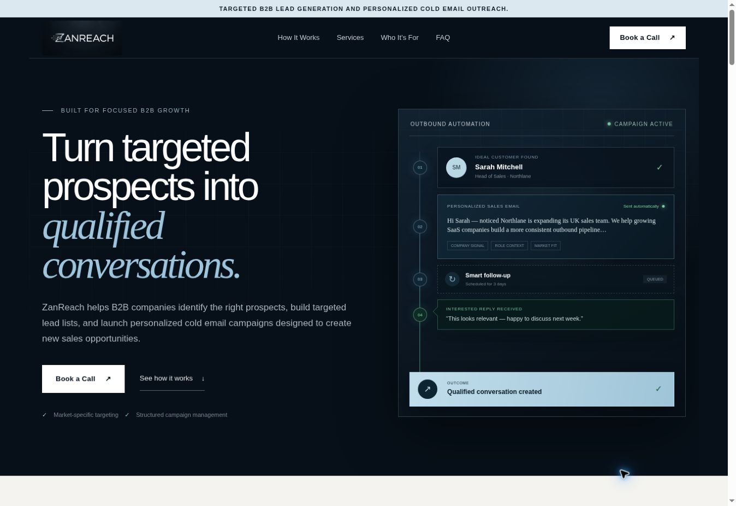Click Sarah Mitchell name

(499, 167)
